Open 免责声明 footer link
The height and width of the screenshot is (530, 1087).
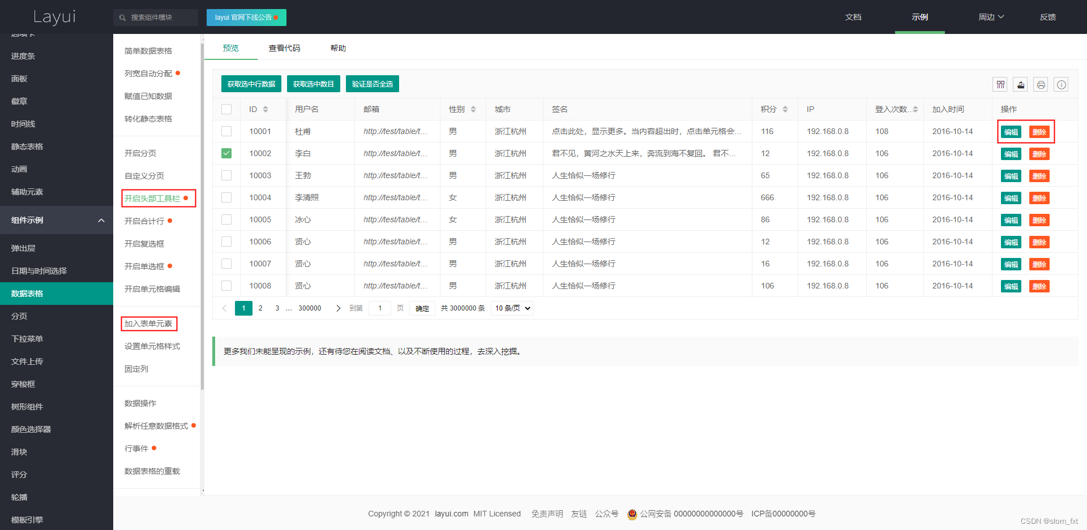pos(547,514)
